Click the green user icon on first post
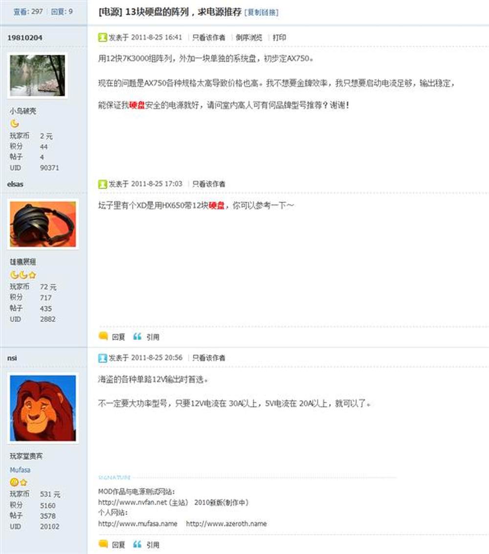 click(103, 38)
